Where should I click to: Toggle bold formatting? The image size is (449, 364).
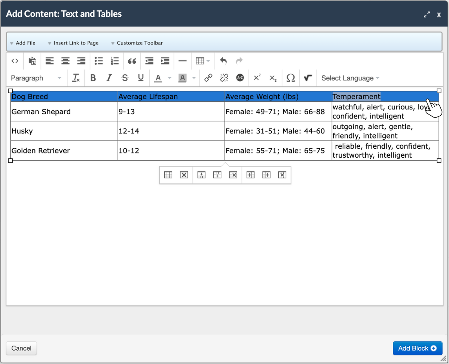point(94,78)
